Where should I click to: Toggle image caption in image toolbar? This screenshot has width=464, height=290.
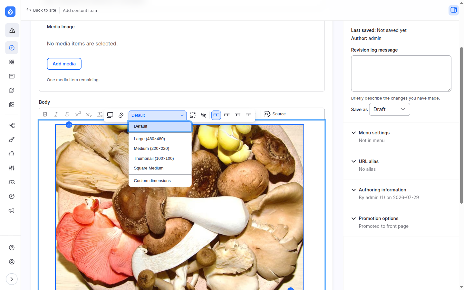click(110, 115)
